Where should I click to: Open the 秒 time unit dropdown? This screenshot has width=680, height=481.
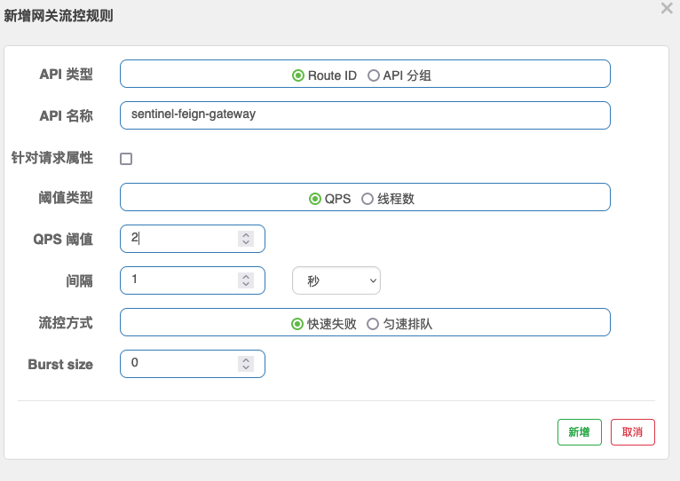tap(336, 280)
